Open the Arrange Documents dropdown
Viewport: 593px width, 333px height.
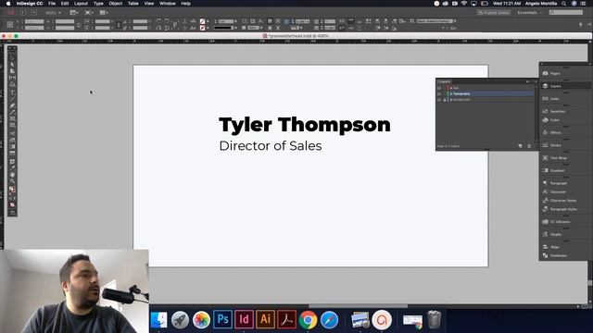click(x=104, y=12)
